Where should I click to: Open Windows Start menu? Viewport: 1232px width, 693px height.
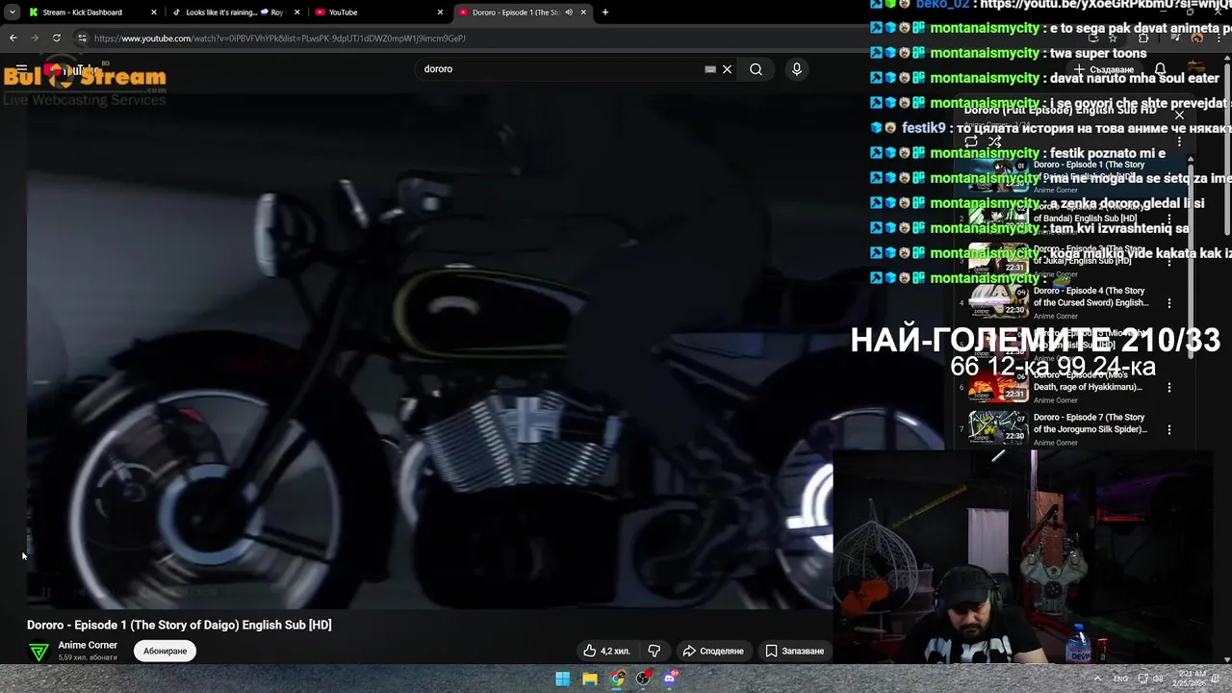click(x=563, y=679)
